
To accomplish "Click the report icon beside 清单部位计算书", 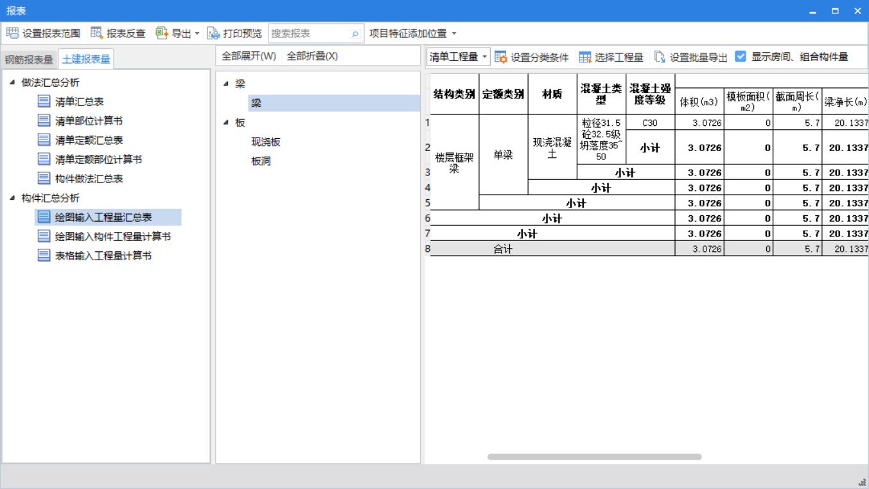I will click(44, 120).
